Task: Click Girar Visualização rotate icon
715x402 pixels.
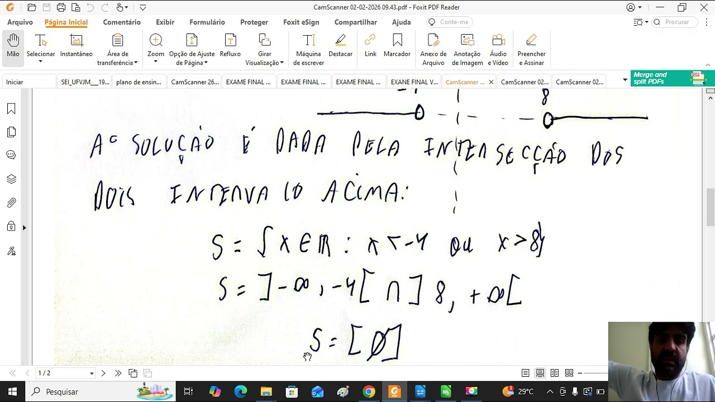Action: tap(265, 40)
